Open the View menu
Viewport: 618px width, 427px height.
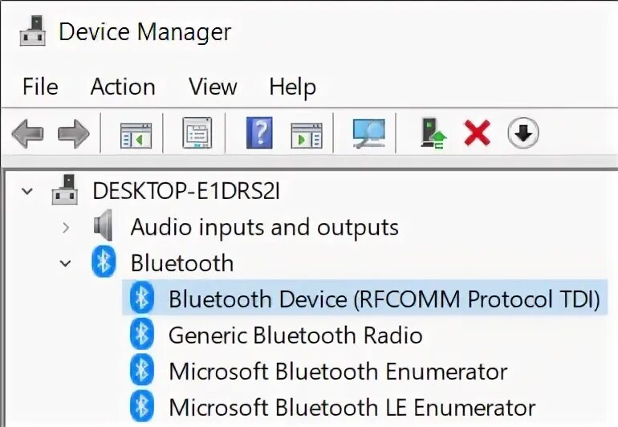(x=211, y=87)
